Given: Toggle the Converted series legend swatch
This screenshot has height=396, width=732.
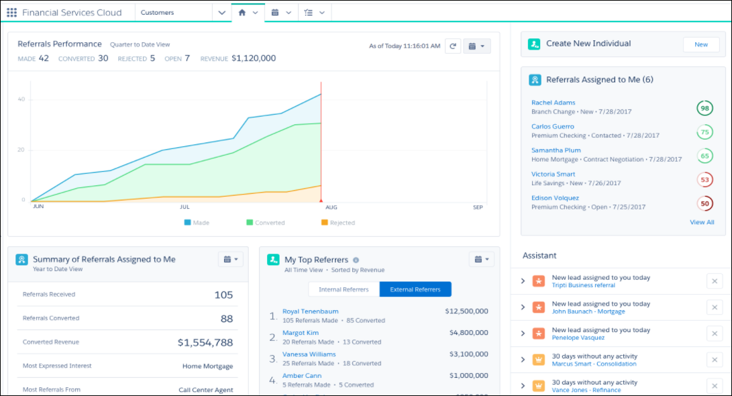Looking at the screenshot, I should click(250, 223).
